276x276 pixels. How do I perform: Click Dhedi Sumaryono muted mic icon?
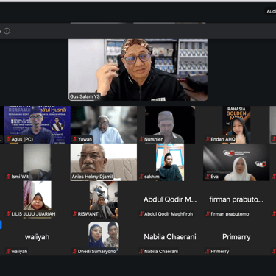75,251
